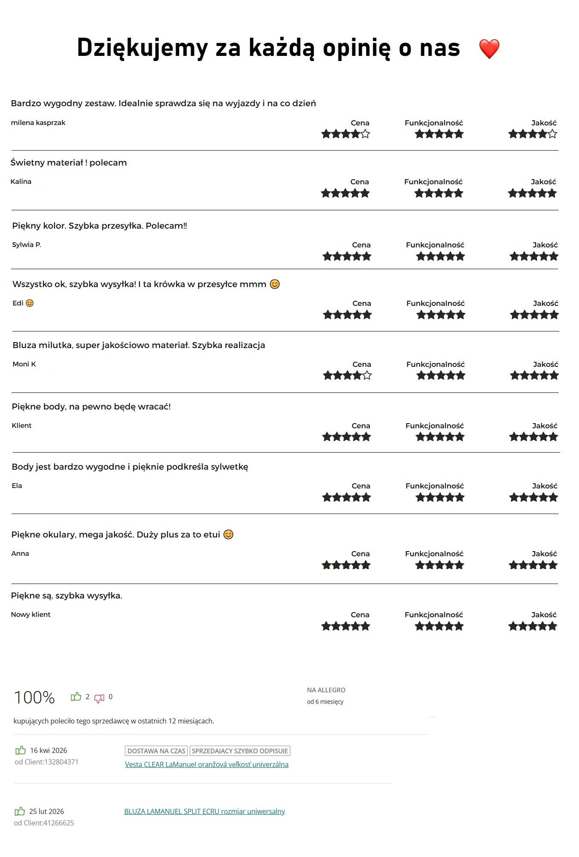Screen dimensions: 579x857
Task: Click the red heart icon in the heading
Action: (489, 49)
